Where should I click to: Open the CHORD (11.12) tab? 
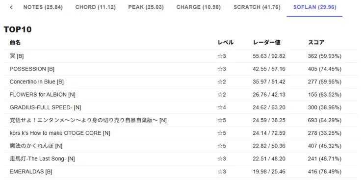[x=95, y=7]
